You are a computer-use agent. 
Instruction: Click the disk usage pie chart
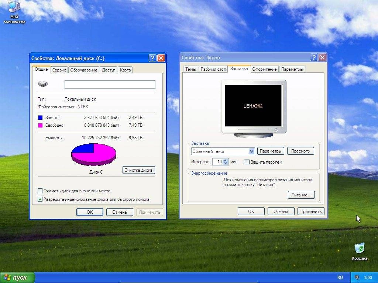(94, 154)
